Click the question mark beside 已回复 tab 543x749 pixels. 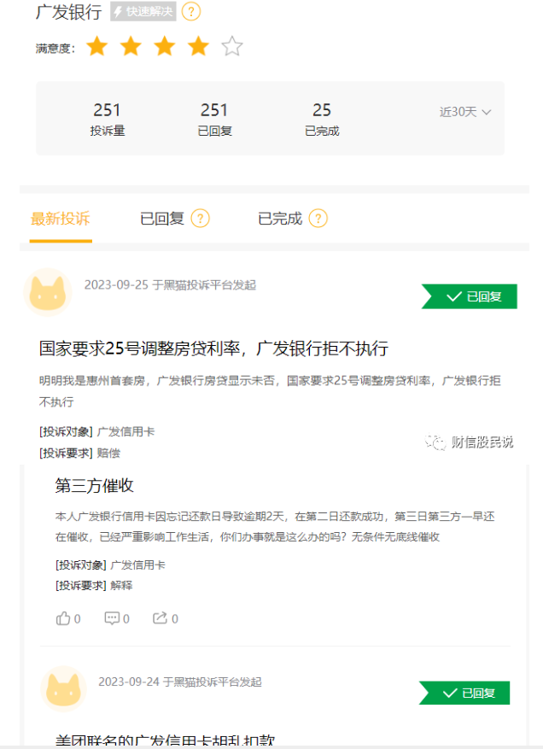(x=200, y=219)
